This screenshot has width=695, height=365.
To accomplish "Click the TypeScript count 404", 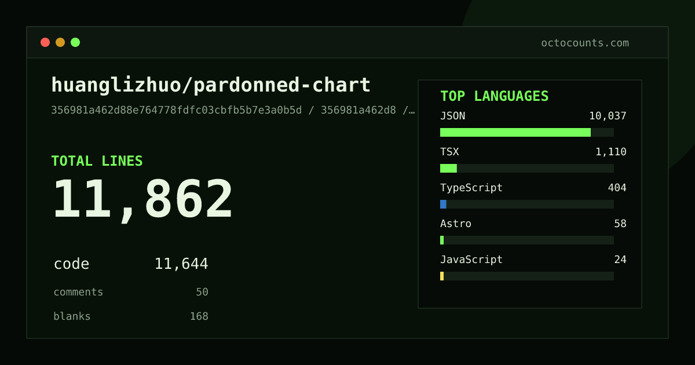I will coord(617,188).
